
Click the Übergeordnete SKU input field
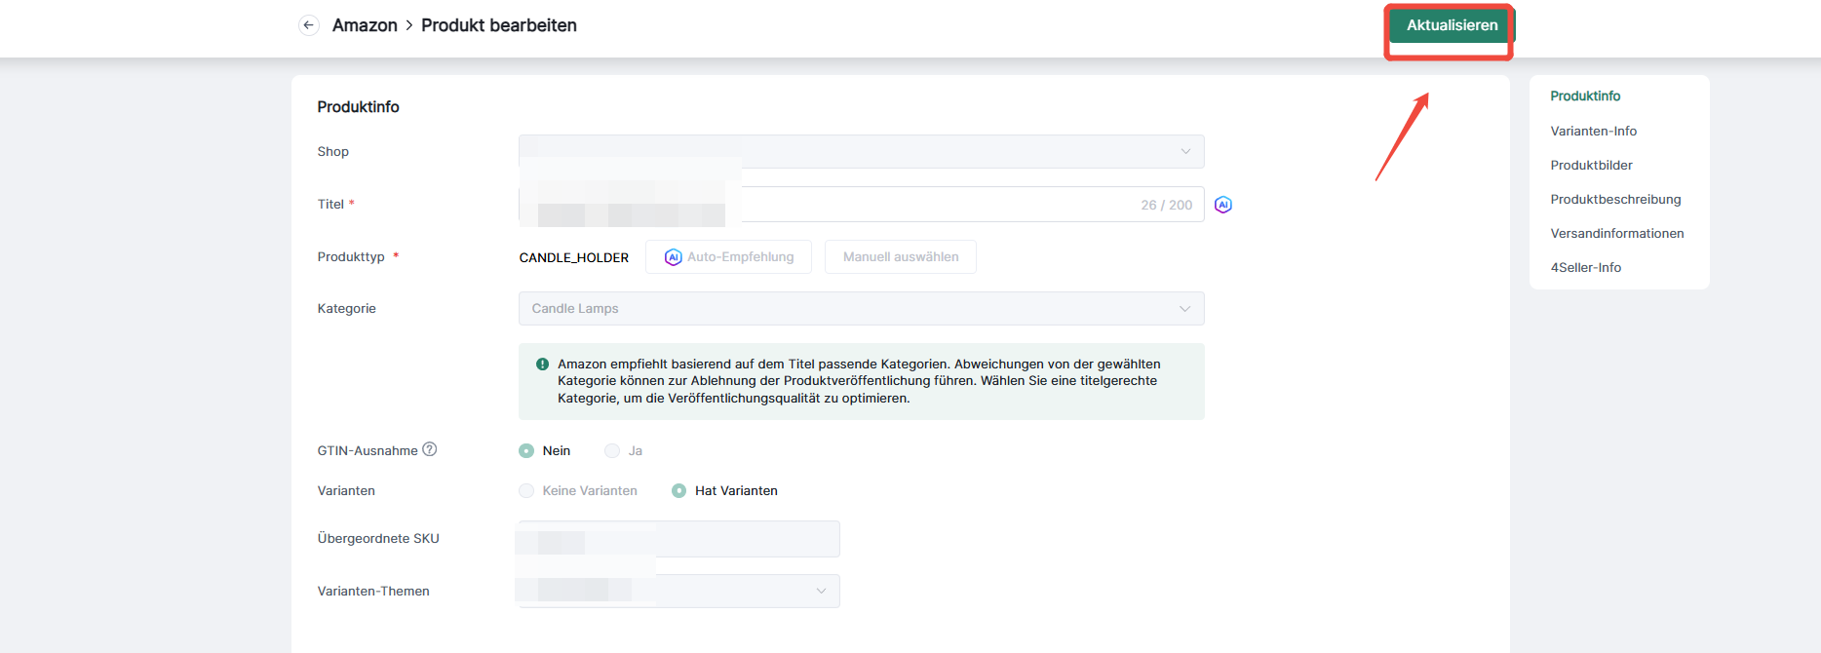click(679, 539)
